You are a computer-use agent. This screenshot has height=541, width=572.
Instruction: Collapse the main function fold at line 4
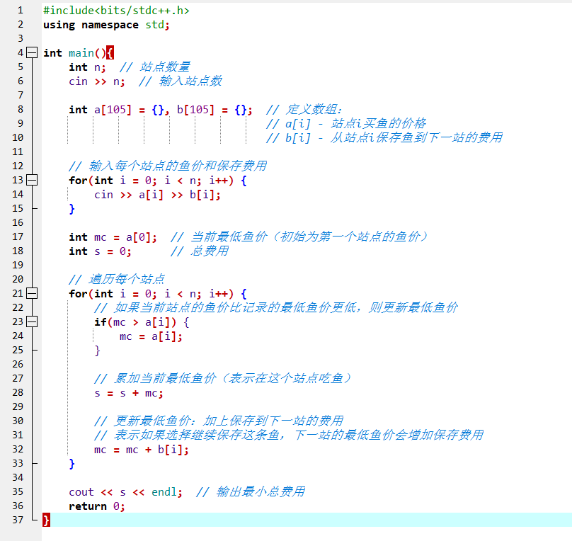click(32, 53)
